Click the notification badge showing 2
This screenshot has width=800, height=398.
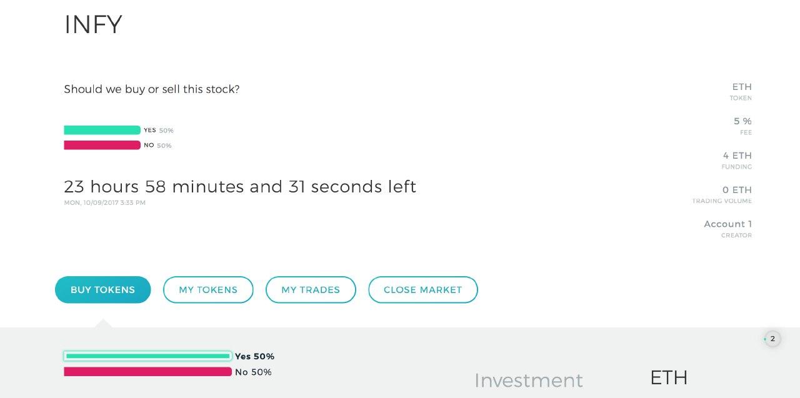tap(772, 339)
